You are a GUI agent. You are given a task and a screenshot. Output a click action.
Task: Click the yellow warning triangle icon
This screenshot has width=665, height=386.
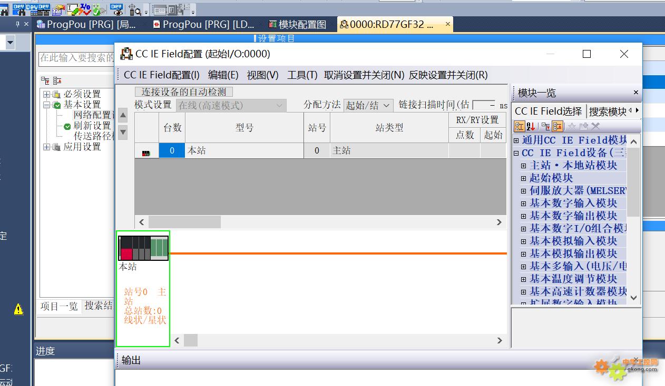click(x=18, y=309)
